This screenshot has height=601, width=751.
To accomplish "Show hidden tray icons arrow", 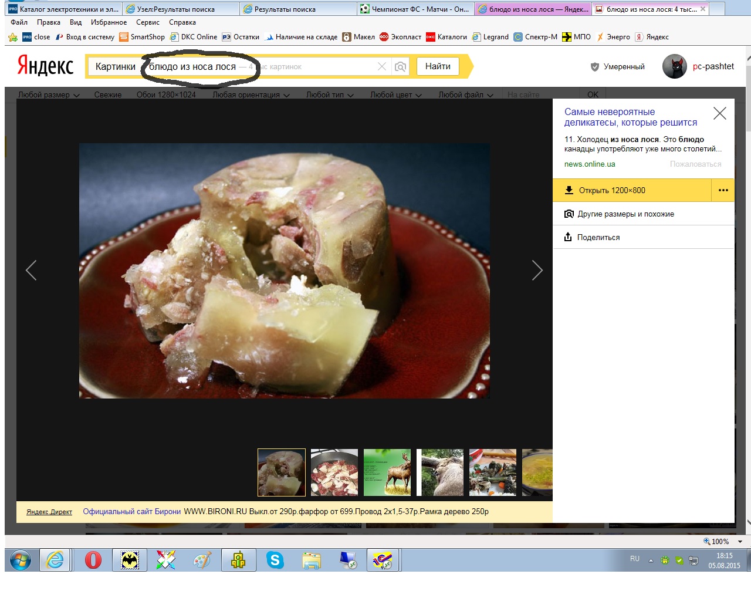I will pyautogui.click(x=651, y=561).
